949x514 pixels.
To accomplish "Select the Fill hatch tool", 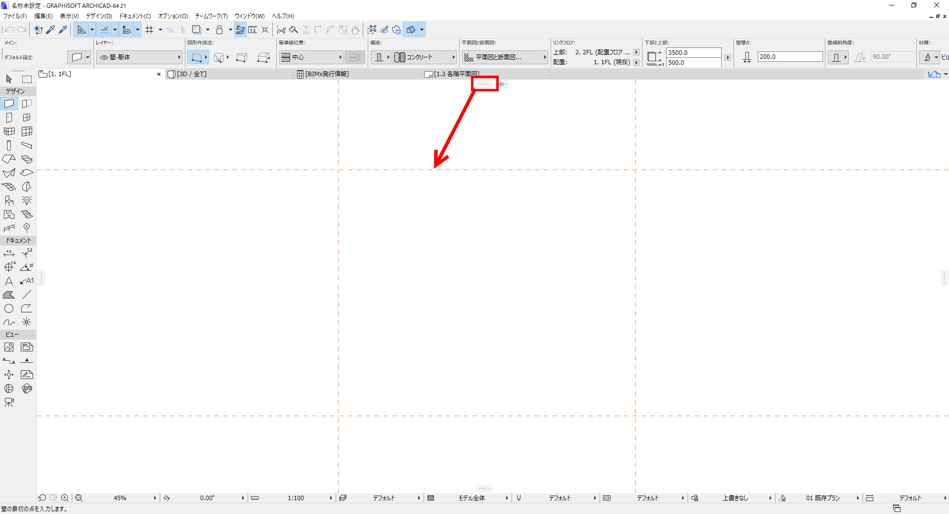I will click(x=9, y=295).
